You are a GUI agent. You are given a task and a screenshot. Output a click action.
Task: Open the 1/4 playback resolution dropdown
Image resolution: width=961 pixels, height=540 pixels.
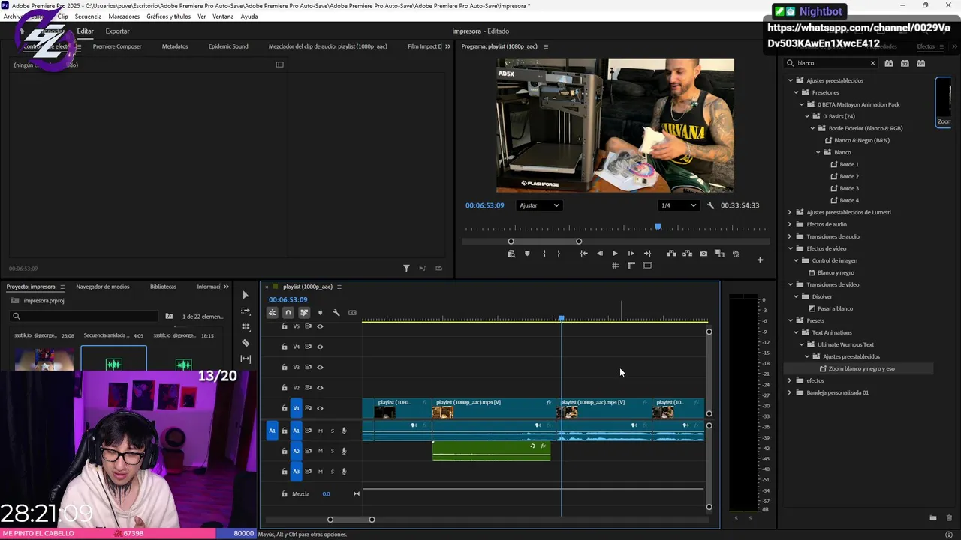(x=679, y=205)
